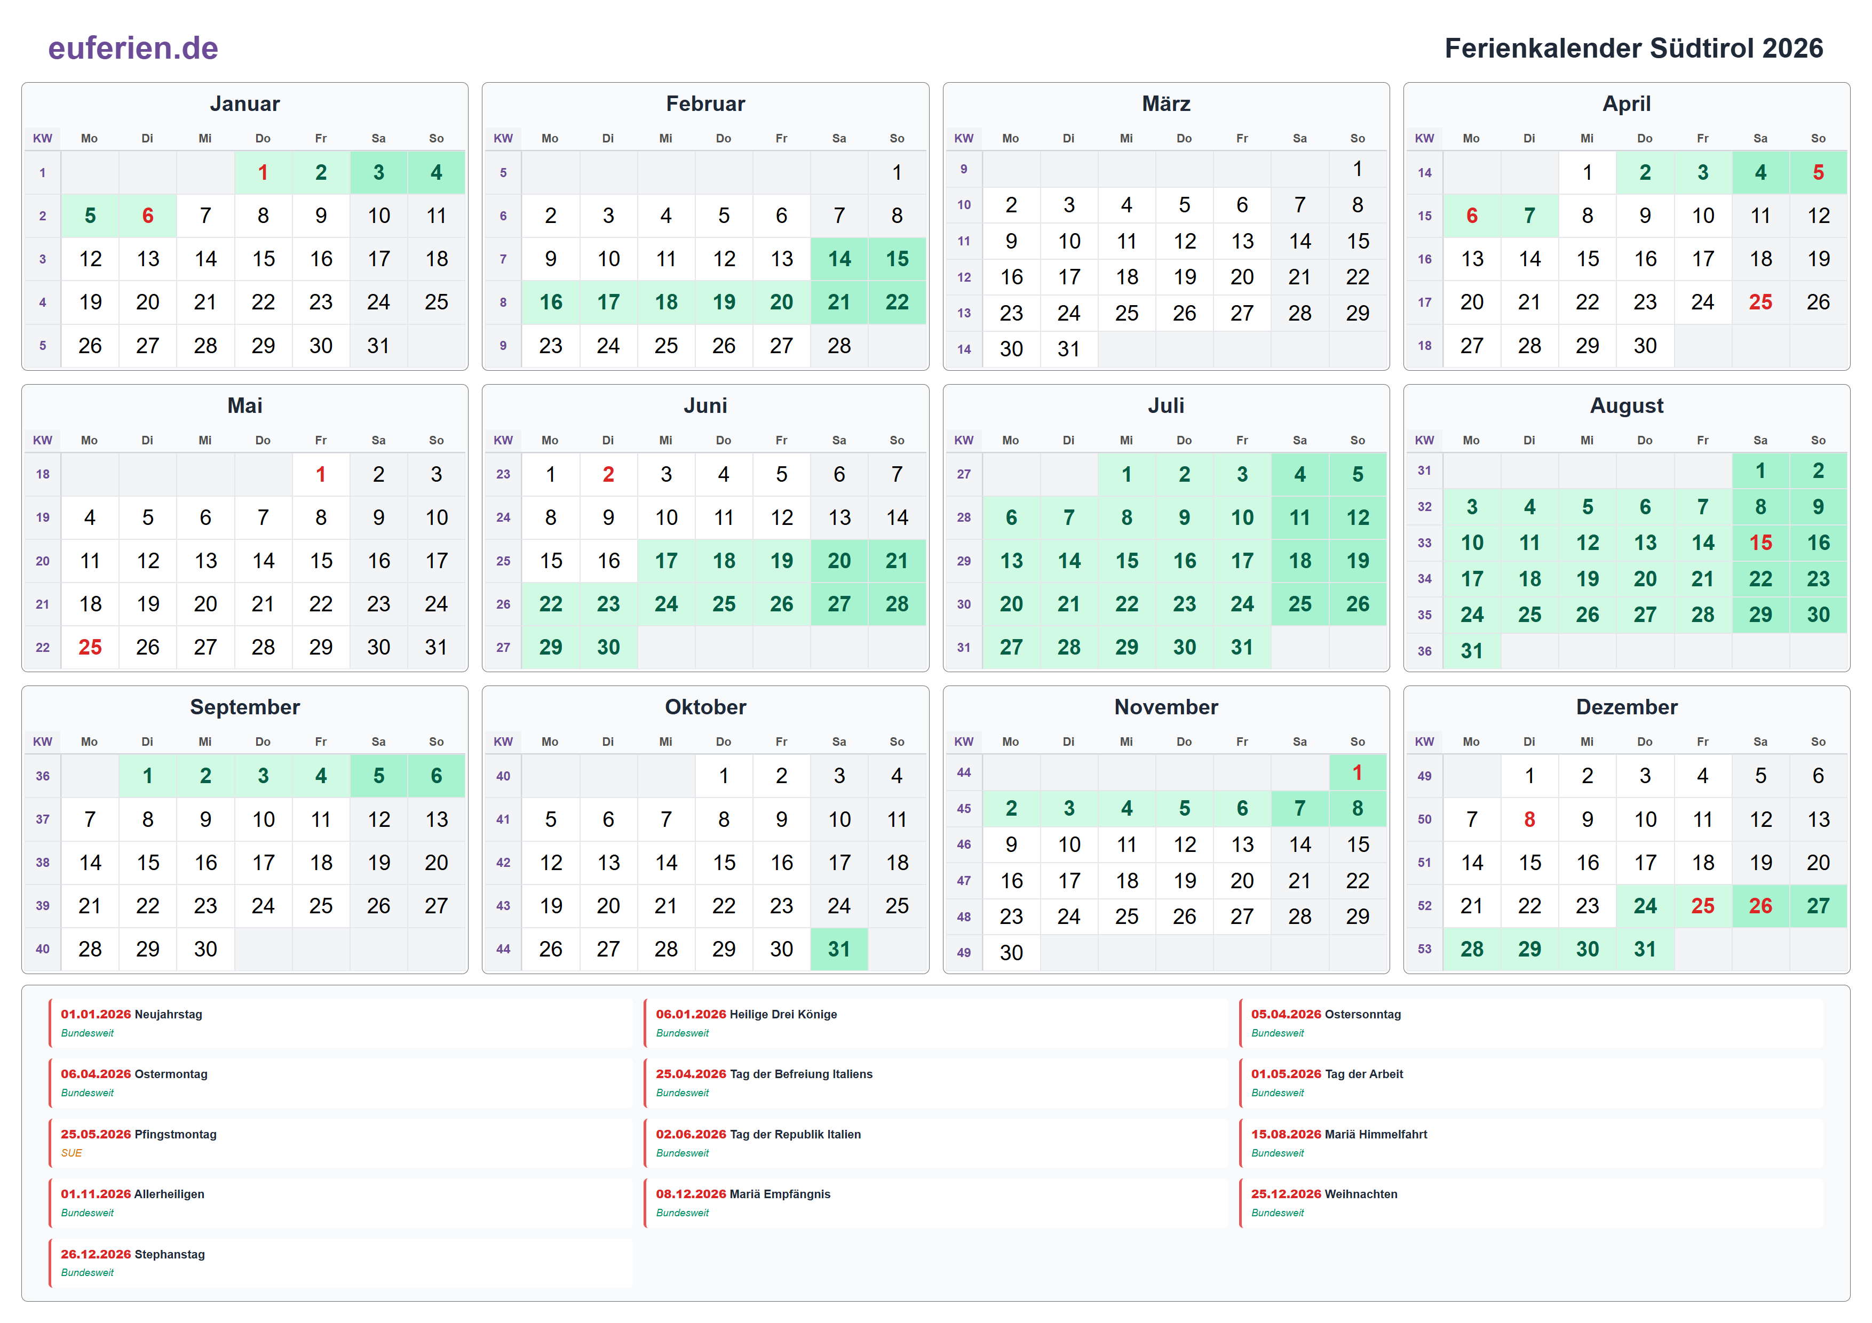Click green day 6 in September
1872x1323 pixels.
tap(436, 775)
